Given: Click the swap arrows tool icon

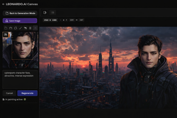Looking at the screenshot, I should pyautogui.click(x=25, y=28).
